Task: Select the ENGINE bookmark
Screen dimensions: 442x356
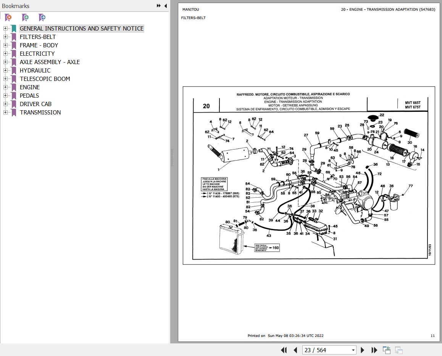Action: (30, 87)
